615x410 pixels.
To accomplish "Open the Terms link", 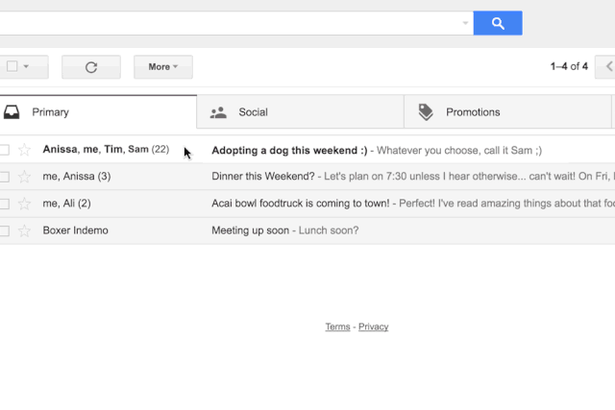I will [x=337, y=326].
